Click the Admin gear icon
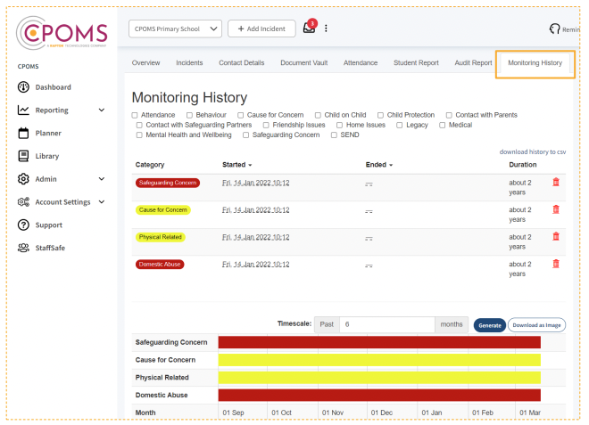 (x=23, y=179)
